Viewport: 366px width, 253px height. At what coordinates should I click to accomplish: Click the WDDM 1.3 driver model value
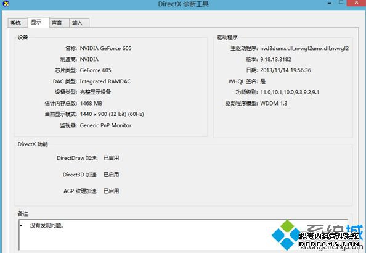coord(274,103)
